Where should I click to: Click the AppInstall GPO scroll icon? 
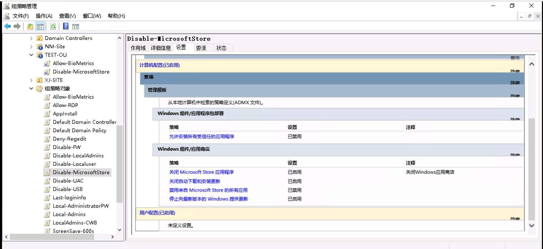[x=47, y=114]
